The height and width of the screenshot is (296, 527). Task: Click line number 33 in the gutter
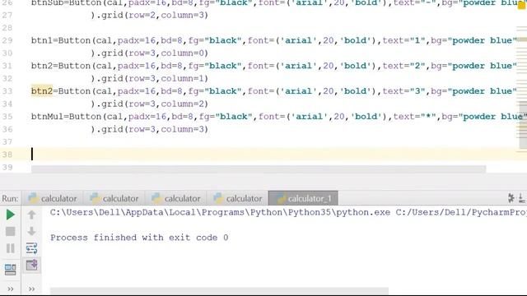(7, 91)
